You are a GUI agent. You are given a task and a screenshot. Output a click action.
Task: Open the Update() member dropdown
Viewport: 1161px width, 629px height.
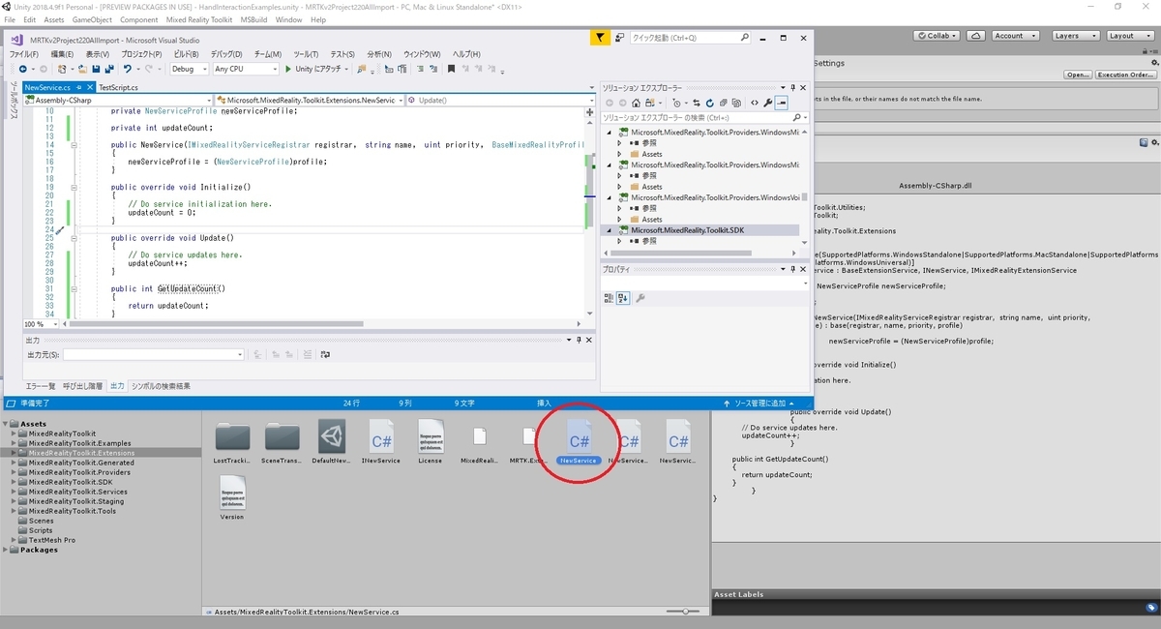click(x=502, y=100)
